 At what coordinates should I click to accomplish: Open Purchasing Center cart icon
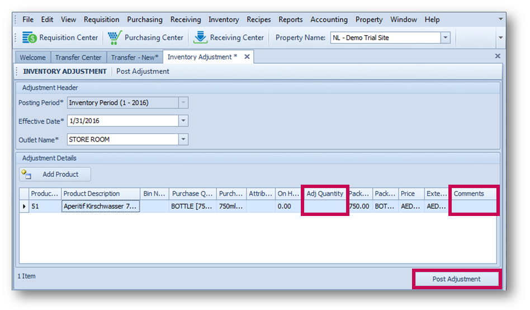(115, 38)
